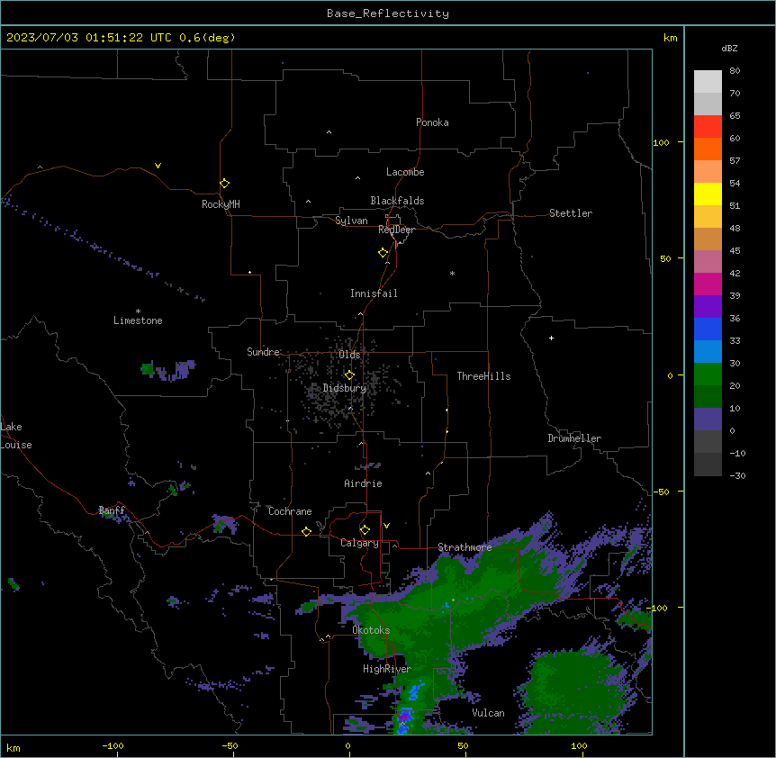Click the Calgary label

(359, 543)
